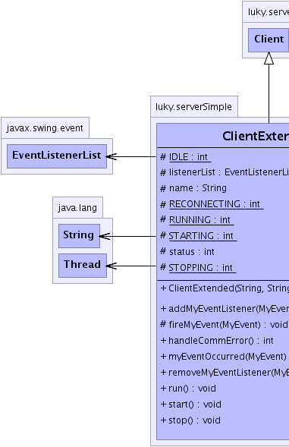Select the String class box
Image resolution: width=289 pixels, height=447 pixels.
79,236
